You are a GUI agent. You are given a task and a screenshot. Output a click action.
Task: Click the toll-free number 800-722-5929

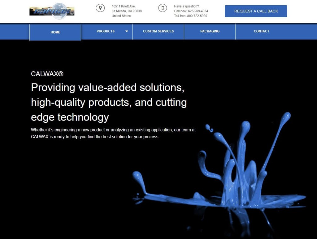click(x=197, y=16)
